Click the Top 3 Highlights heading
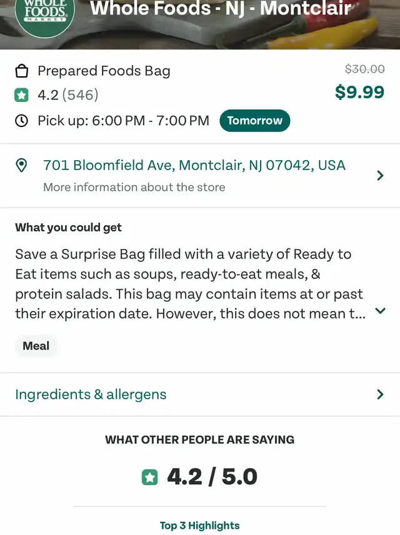Viewport: 400px width, 535px height. pyautogui.click(x=199, y=526)
